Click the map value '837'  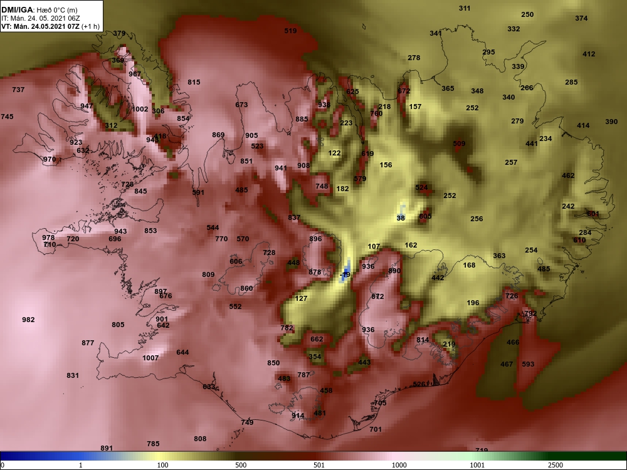tap(294, 217)
